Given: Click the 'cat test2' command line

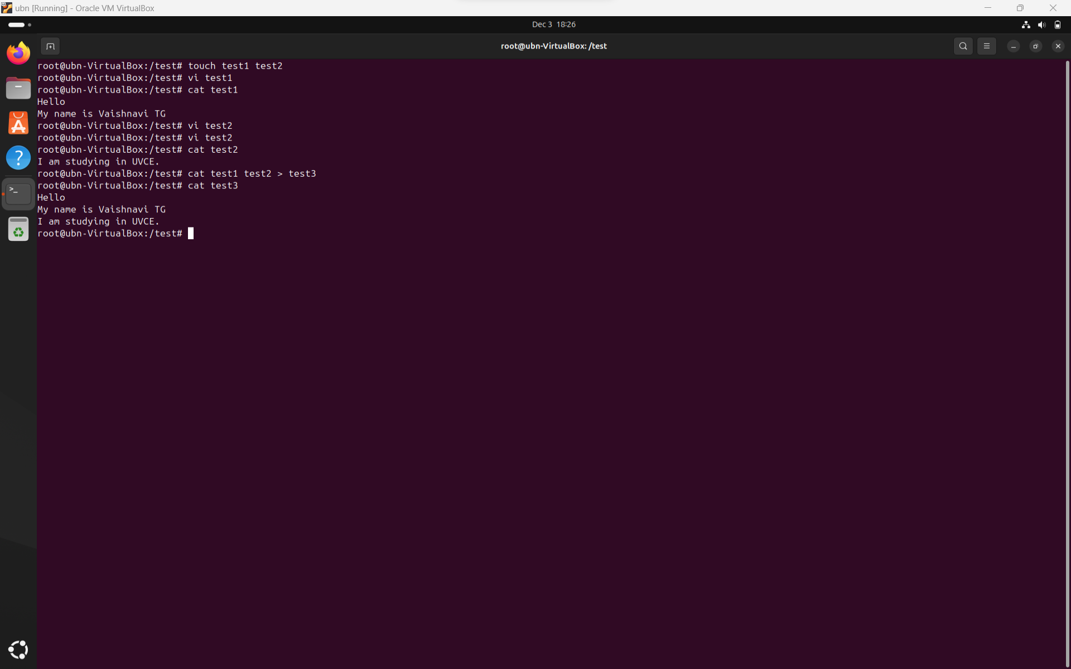Looking at the screenshot, I should (x=138, y=149).
